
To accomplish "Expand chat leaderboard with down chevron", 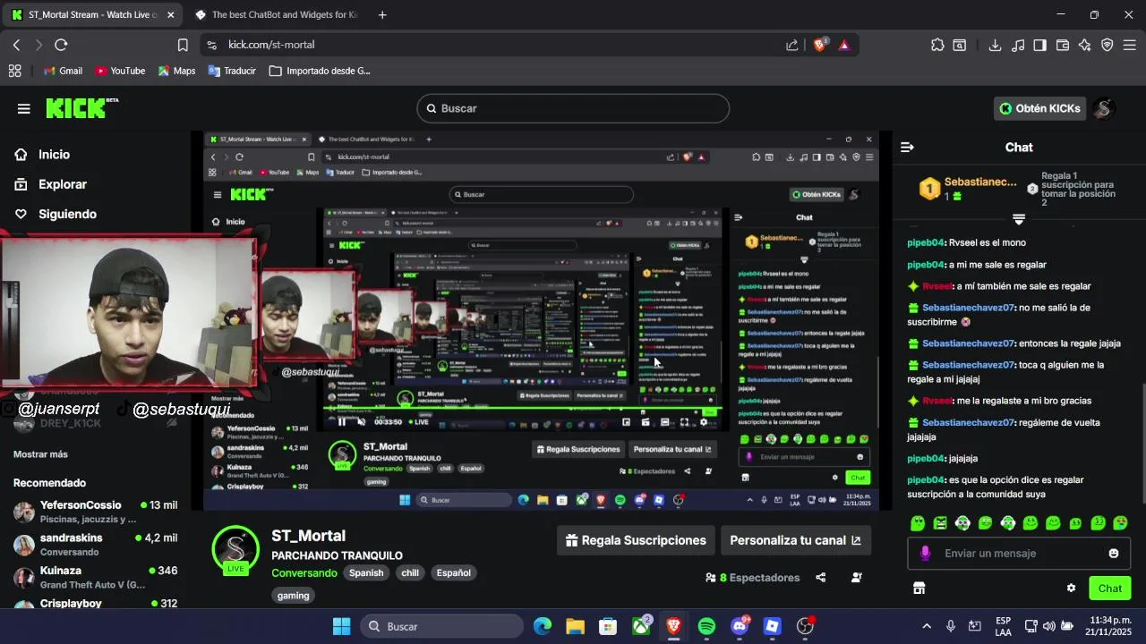I will pyautogui.click(x=1019, y=219).
